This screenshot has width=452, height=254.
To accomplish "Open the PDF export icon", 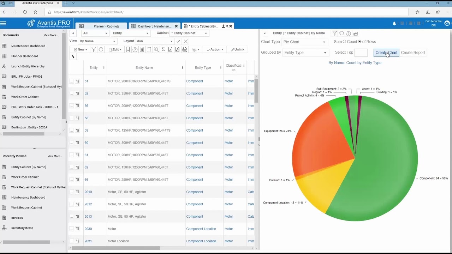I will coord(178,49).
